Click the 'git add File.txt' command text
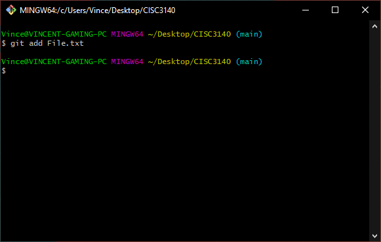The height and width of the screenshot is (242, 381). click(x=47, y=43)
